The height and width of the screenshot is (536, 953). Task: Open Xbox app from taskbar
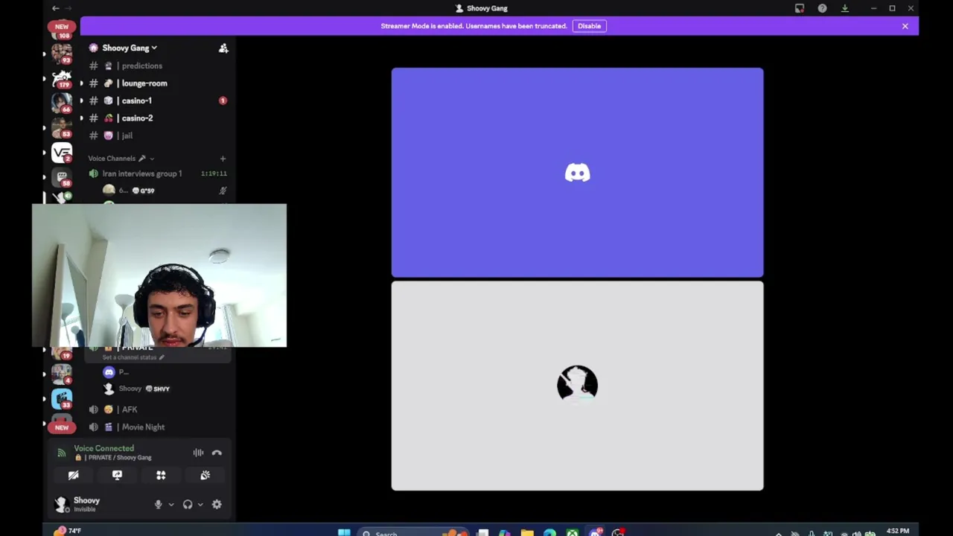click(572, 532)
